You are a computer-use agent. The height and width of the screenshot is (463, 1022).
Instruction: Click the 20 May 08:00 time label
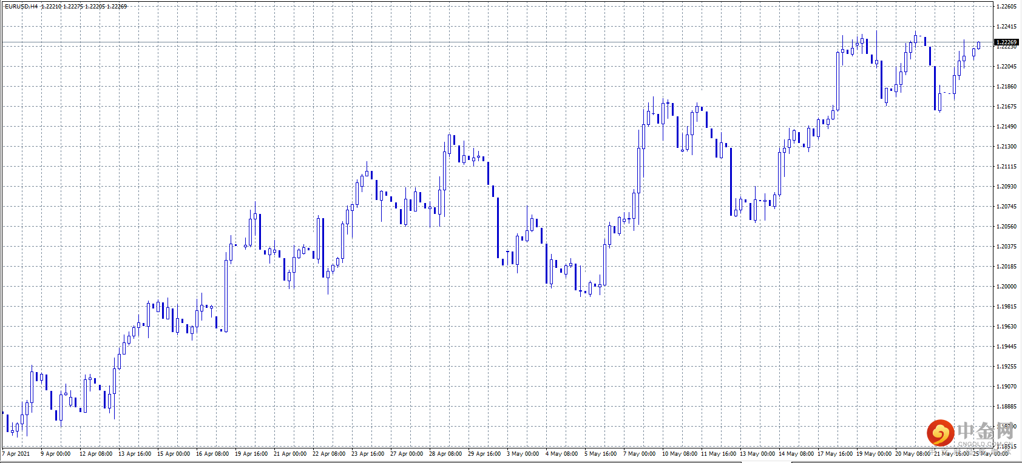coord(913,454)
